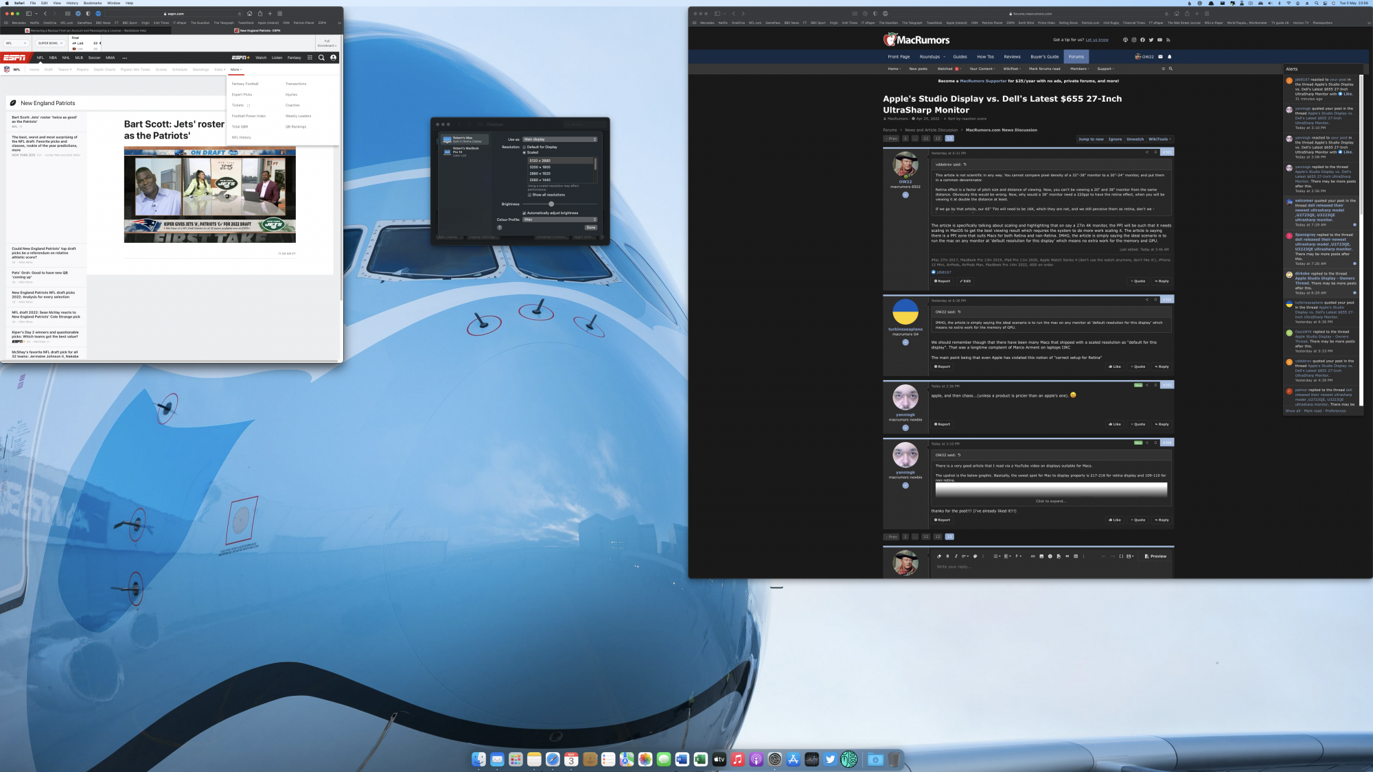Open the ESPN user profile icon

click(x=334, y=58)
